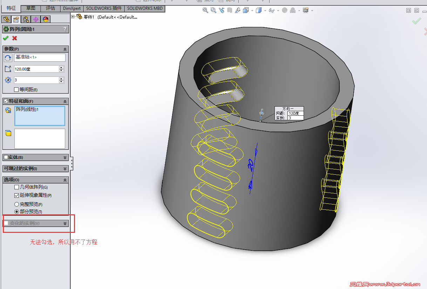427x289 pixels.
Task: Open the Apply Scene dropdown arrow
Action: pos(299,11)
